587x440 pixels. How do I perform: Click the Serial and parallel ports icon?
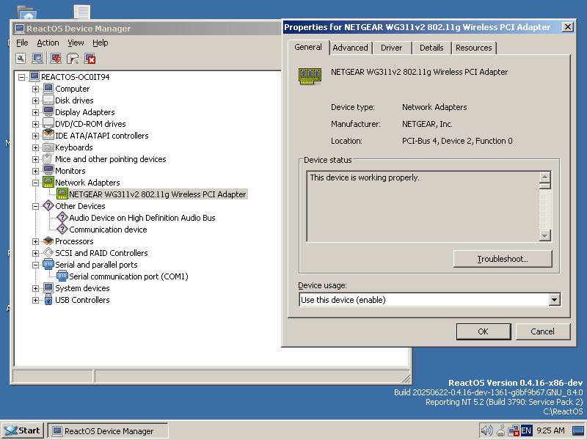(48, 264)
